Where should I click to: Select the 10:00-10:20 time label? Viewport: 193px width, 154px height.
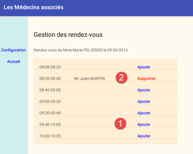click(x=50, y=136)
